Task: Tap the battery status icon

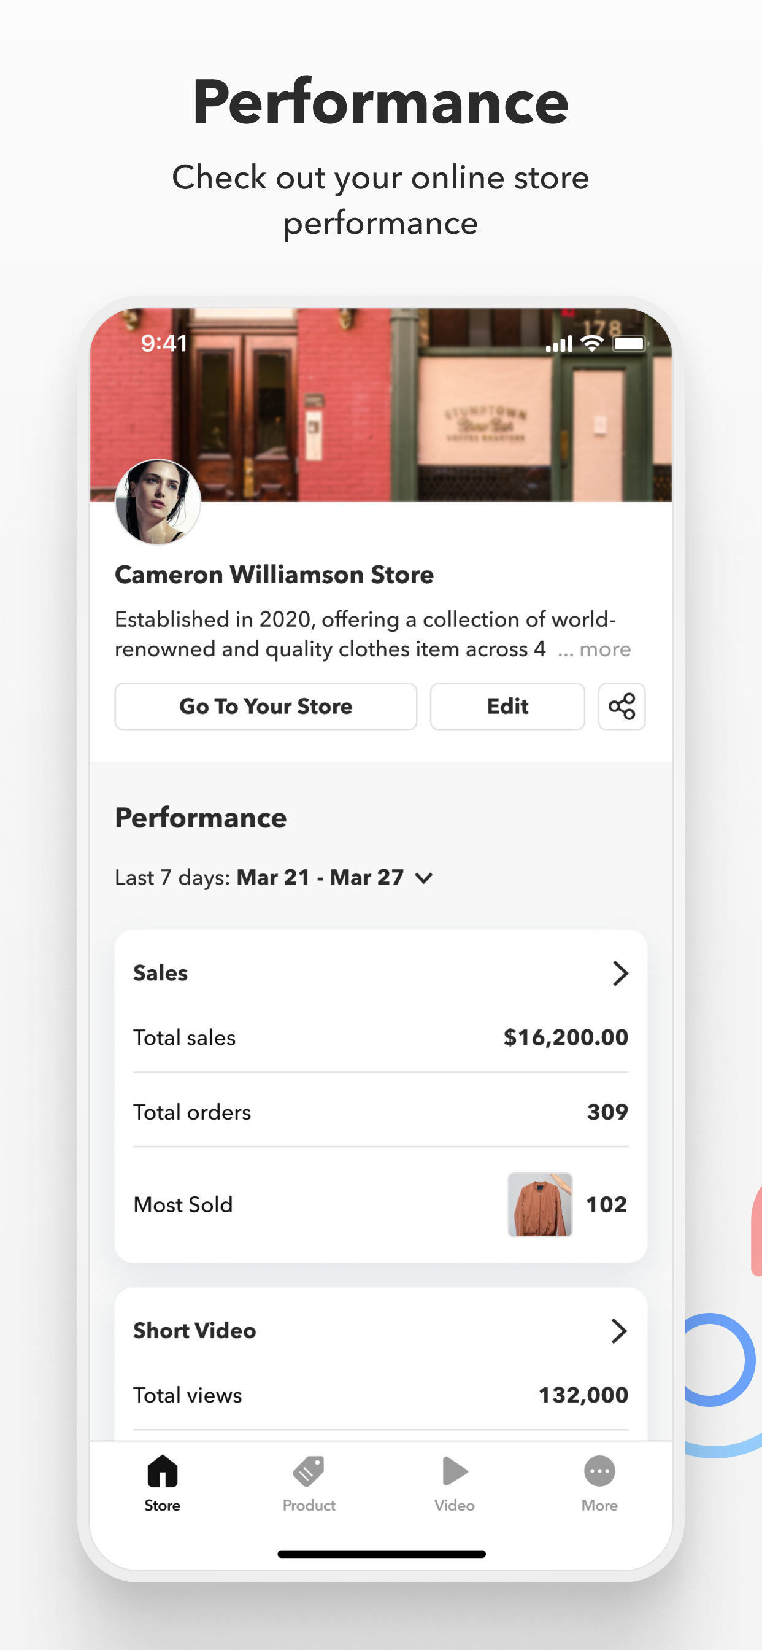Action: pos(631,344)
